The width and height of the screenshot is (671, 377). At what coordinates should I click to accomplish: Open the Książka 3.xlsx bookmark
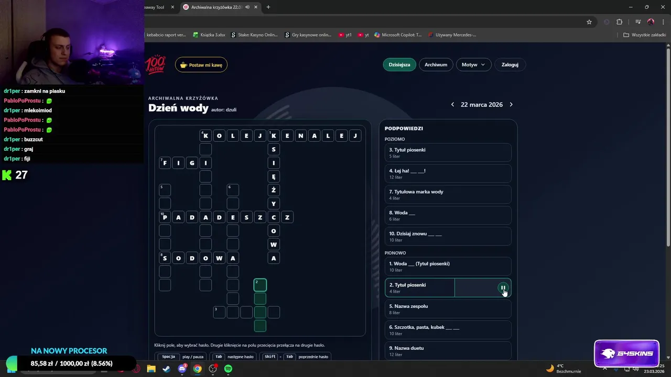pos(209,35)
